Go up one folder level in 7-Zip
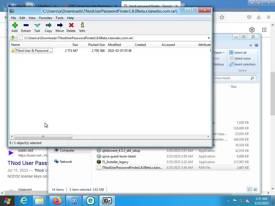This screenshot has width=275, height=206. click(x=13, y=38)
